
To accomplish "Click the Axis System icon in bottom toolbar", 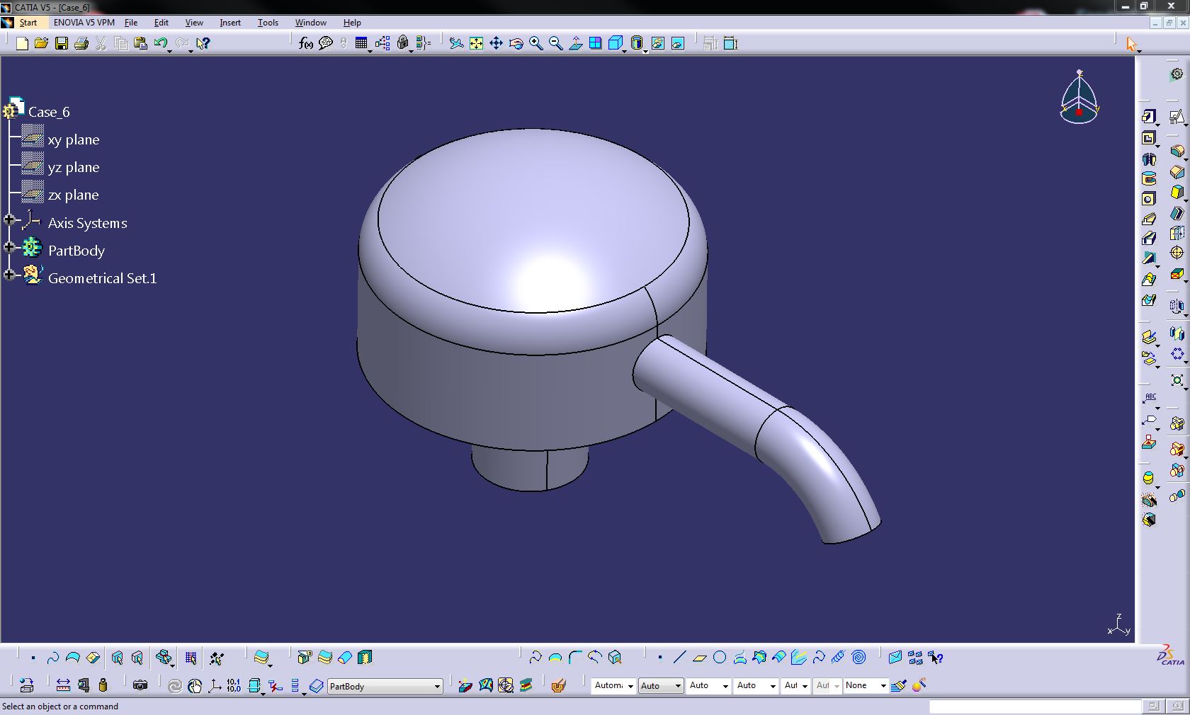I will (215, 685).
